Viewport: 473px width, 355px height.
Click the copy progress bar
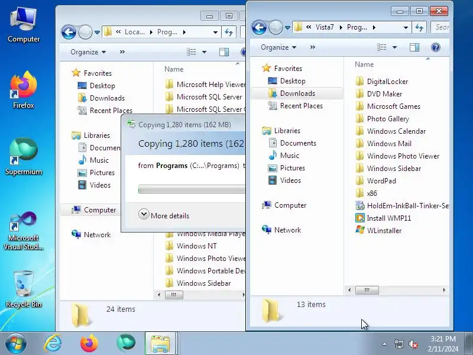tap(192, 189)
